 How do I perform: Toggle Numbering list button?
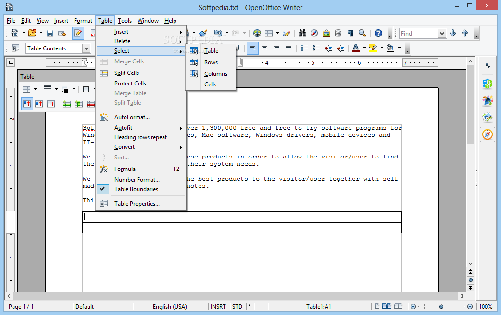point(304,48)
